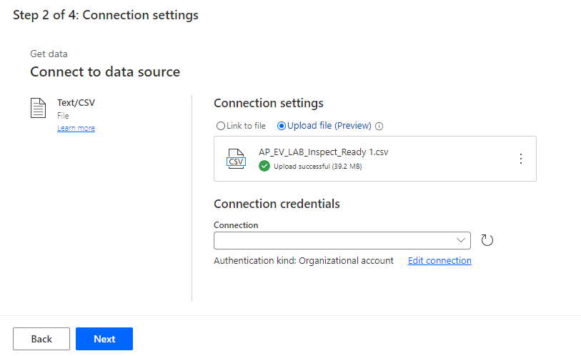Click the info icon beside Upload file

click(379, 126)
